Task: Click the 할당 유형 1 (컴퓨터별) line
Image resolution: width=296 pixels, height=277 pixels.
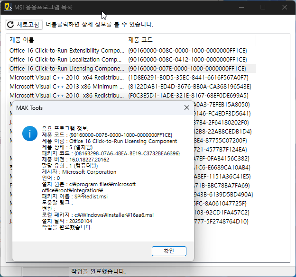Action: click(70, 166)
